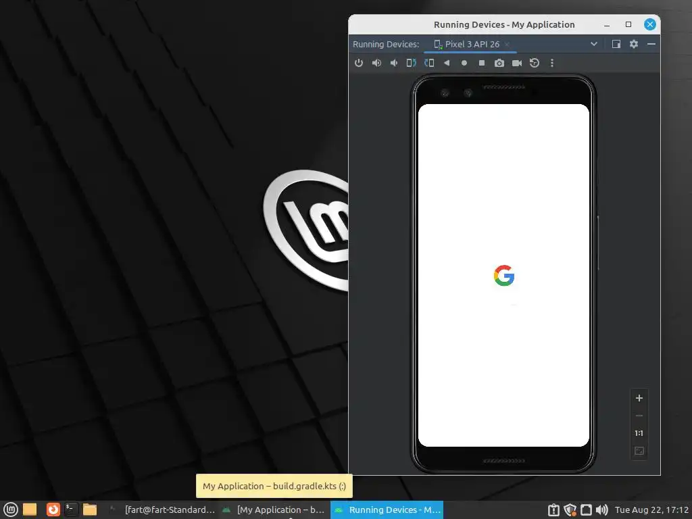This screenshot has width=692, height=519.
Task: Open calendar from the clock Tue Aug 22
Action: coord(651,510)
